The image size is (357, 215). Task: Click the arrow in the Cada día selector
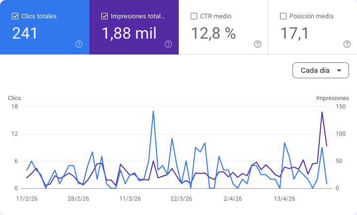pyautogui.click(x=339, y=70)
